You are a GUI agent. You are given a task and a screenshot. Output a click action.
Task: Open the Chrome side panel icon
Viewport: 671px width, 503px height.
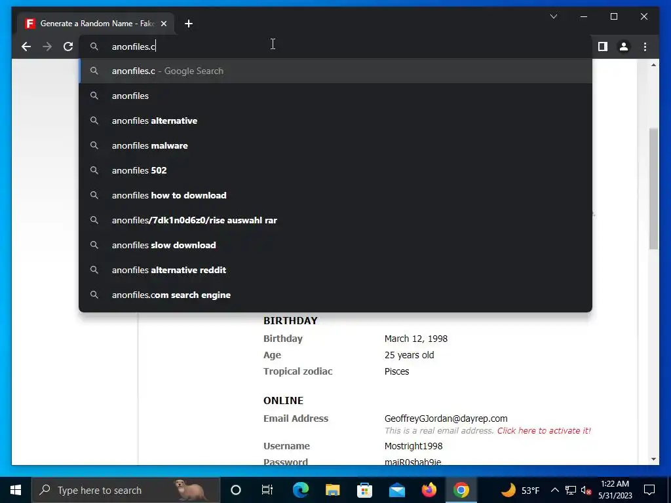click(x=603, y=47)
